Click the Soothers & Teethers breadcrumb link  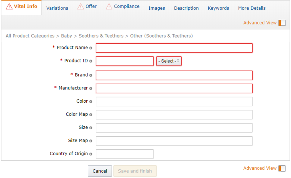[101, 36]
